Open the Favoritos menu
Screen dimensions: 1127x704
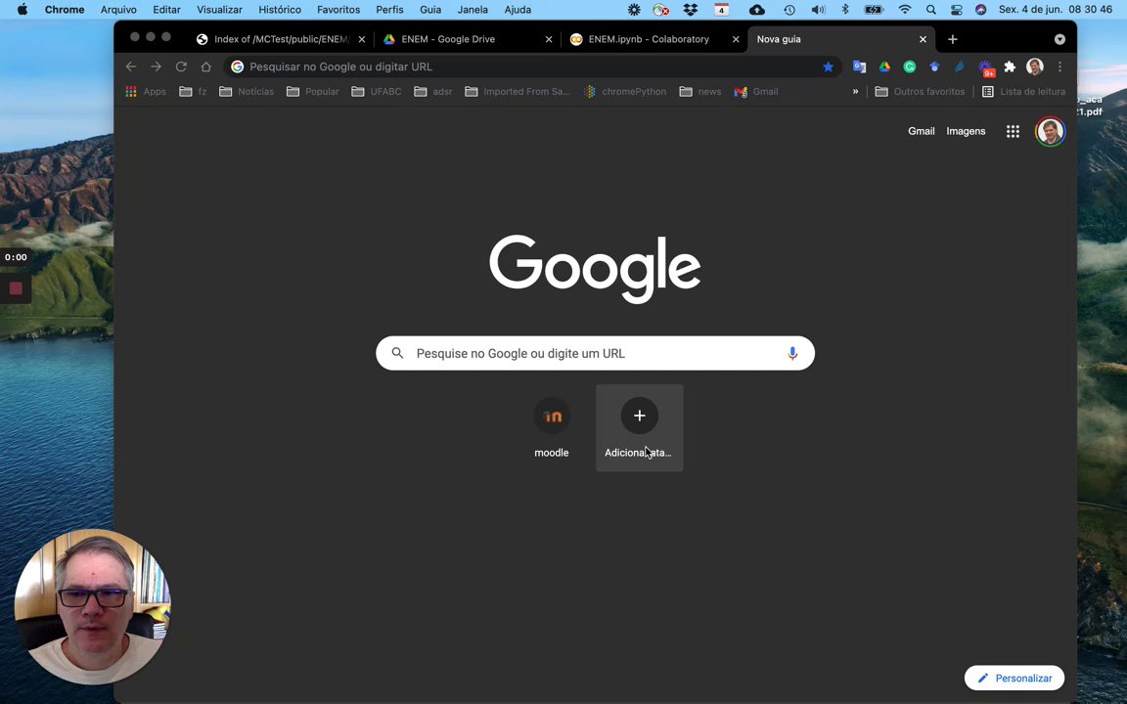(338, 10)
